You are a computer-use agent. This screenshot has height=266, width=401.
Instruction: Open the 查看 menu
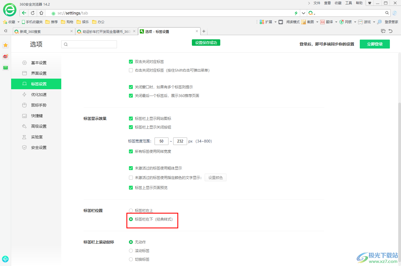click(327, 3)
